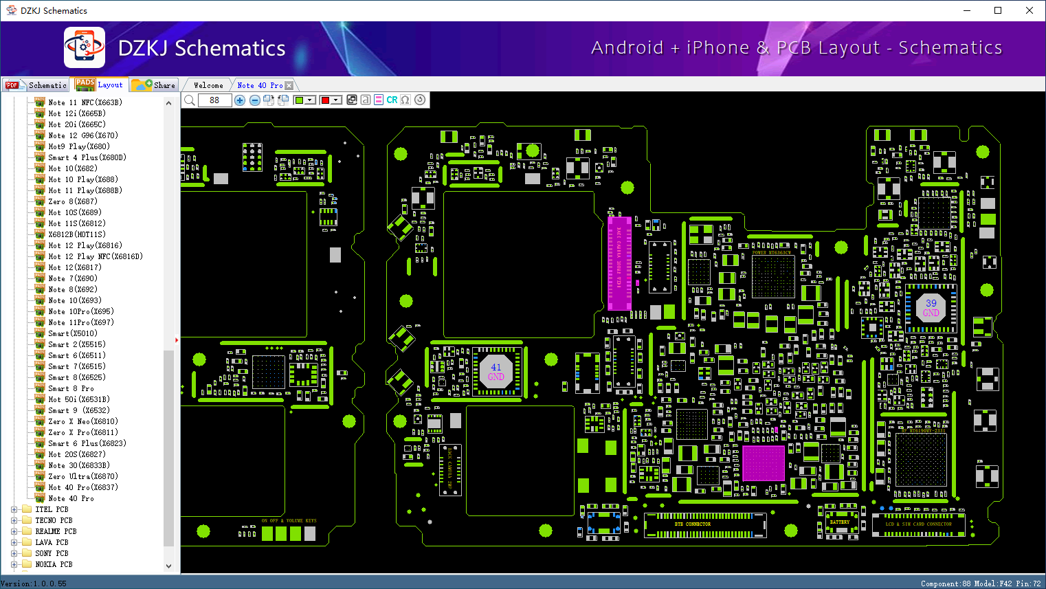The image size is (1046, 589).
Task: Click the PADS icon beside Hot 11S(X6812)
Action: 40,223
